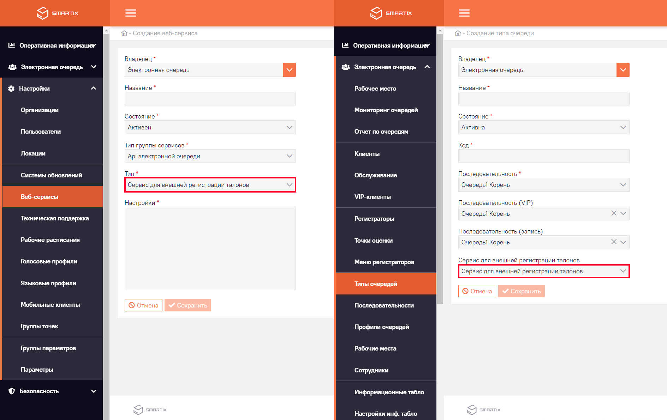Image resolution: width=667 pixels, height=420 pixels.
Task: Click 'Отмена' button in queue type form
Action: [x=477, y=291]
